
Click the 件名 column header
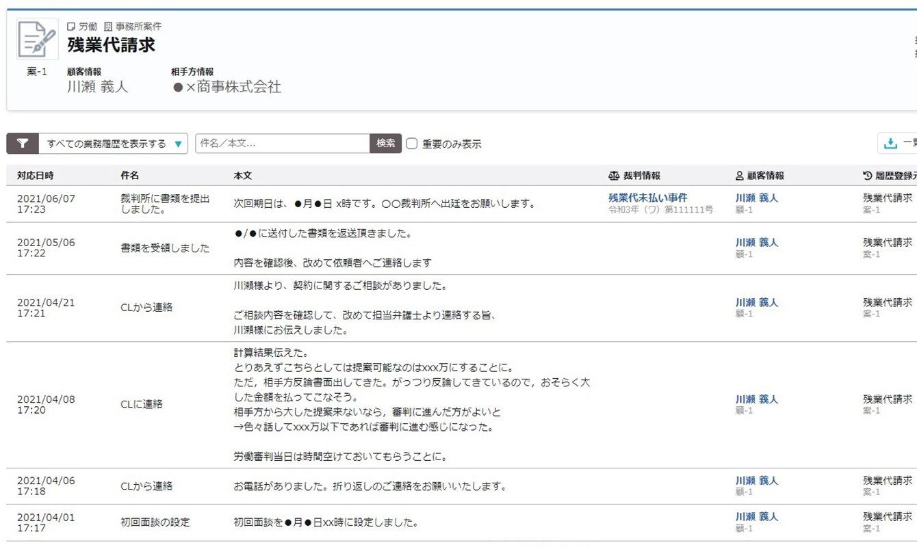coord(130,176)
